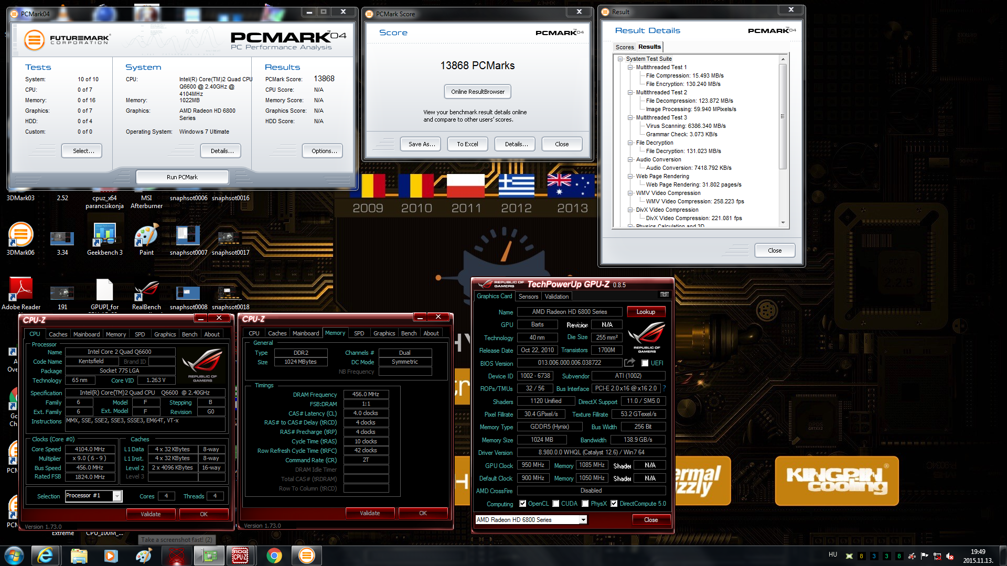This screenshot has width=1007, height=566.
Task: Launch the Geekbench 3 desktop shortcut
Action: [x=104, y=239]
